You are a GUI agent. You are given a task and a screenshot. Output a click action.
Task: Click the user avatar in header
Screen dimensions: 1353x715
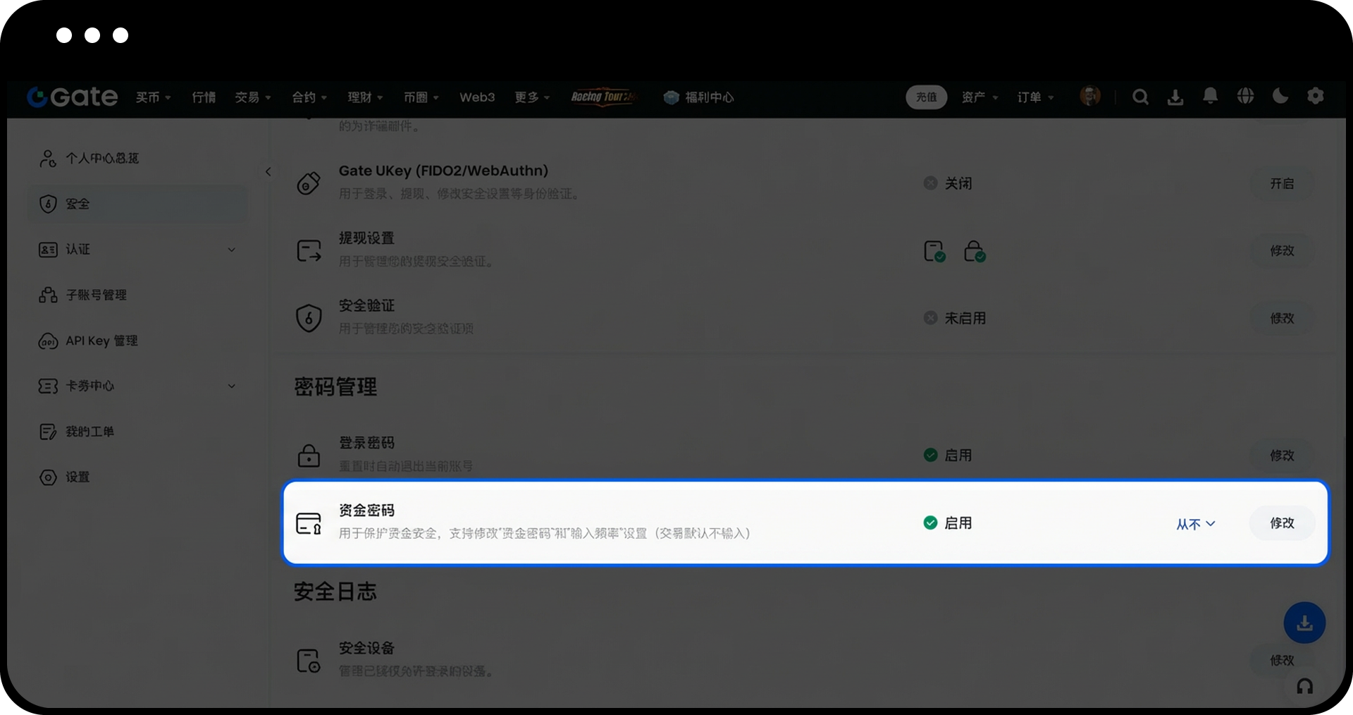pyautogui.click(x=1089, y=97)
